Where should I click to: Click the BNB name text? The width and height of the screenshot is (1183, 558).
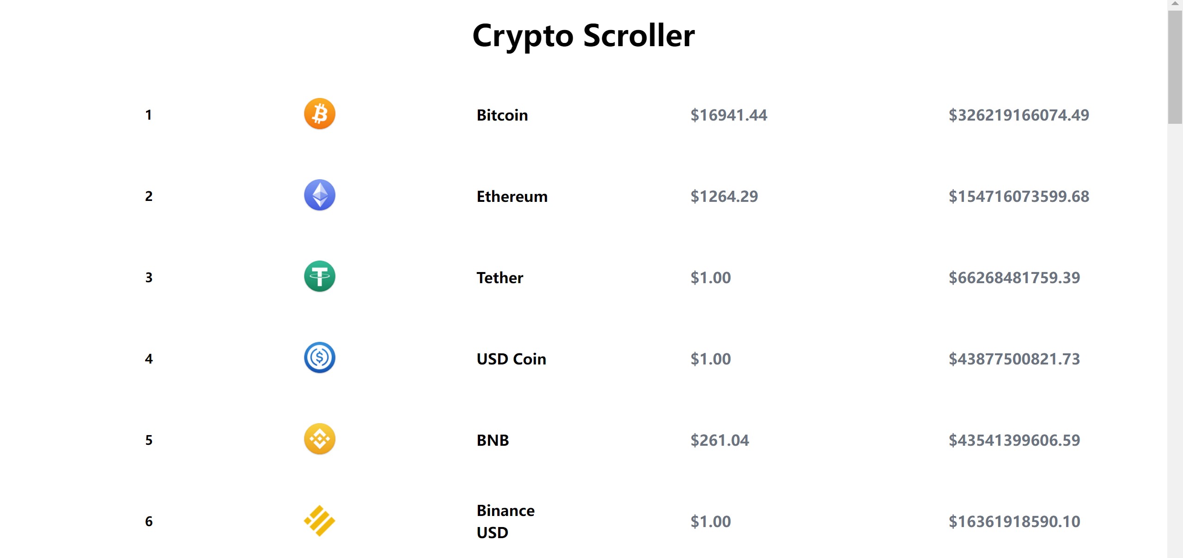click(493, 440)
